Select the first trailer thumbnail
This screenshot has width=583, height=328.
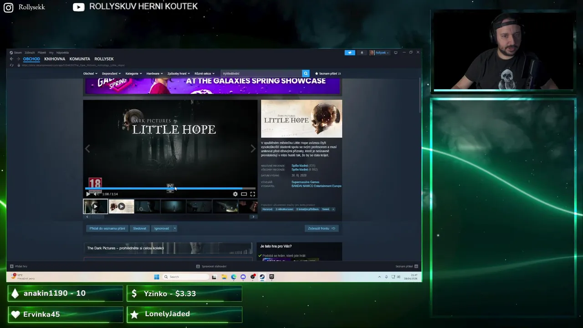click(x=95, y=206)
